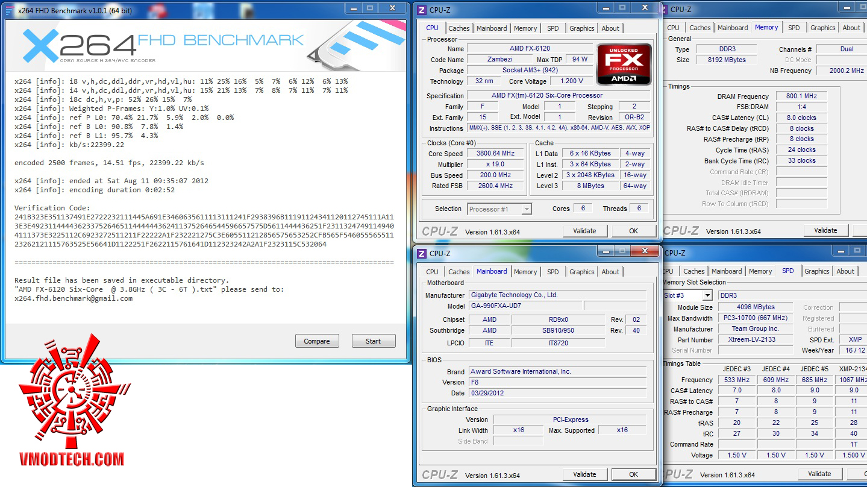Image resolution: width=867 pixels, height=487 pixels.
Task: Open Memory tab in the processor info window
Action: pos(525,28)
